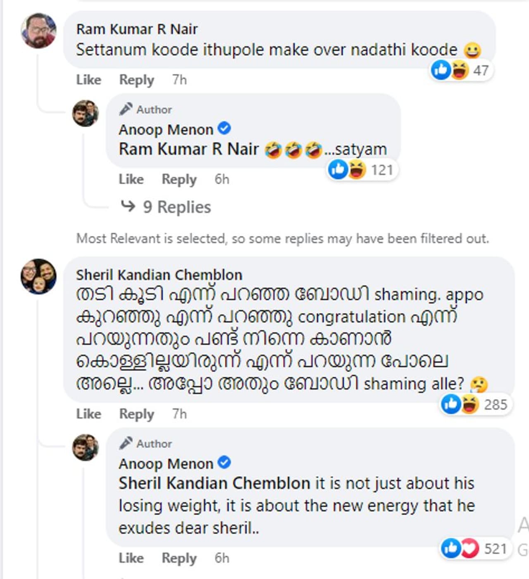Open Sheril Kandian Chemblon's name link in her comment
529x579 pixels.
pyautogui.click(x=159, y=275)
